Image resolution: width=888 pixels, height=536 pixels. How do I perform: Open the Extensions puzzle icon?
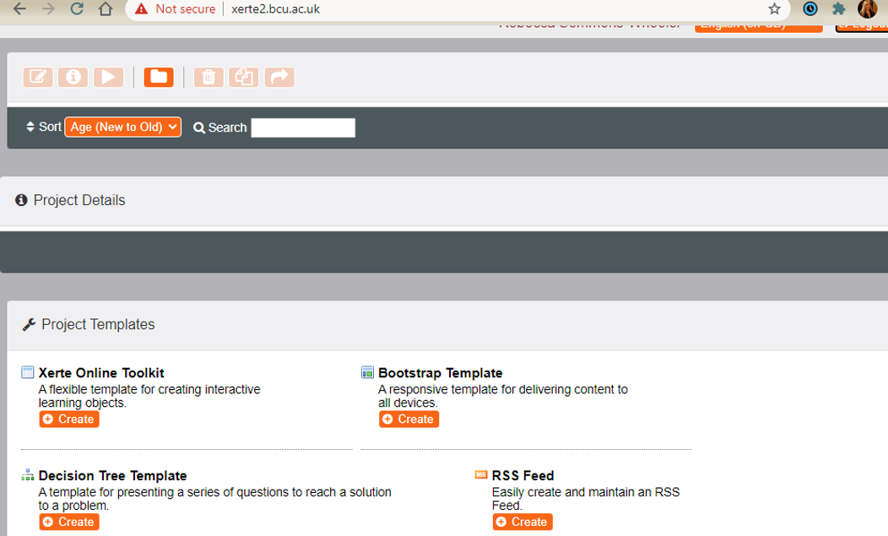point(839,9)
